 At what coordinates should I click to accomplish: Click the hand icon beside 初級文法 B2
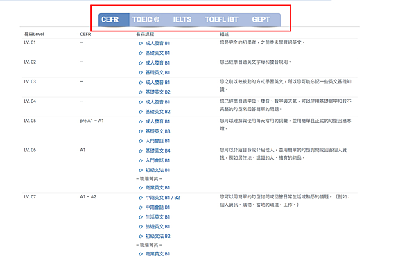pos(141,237)
